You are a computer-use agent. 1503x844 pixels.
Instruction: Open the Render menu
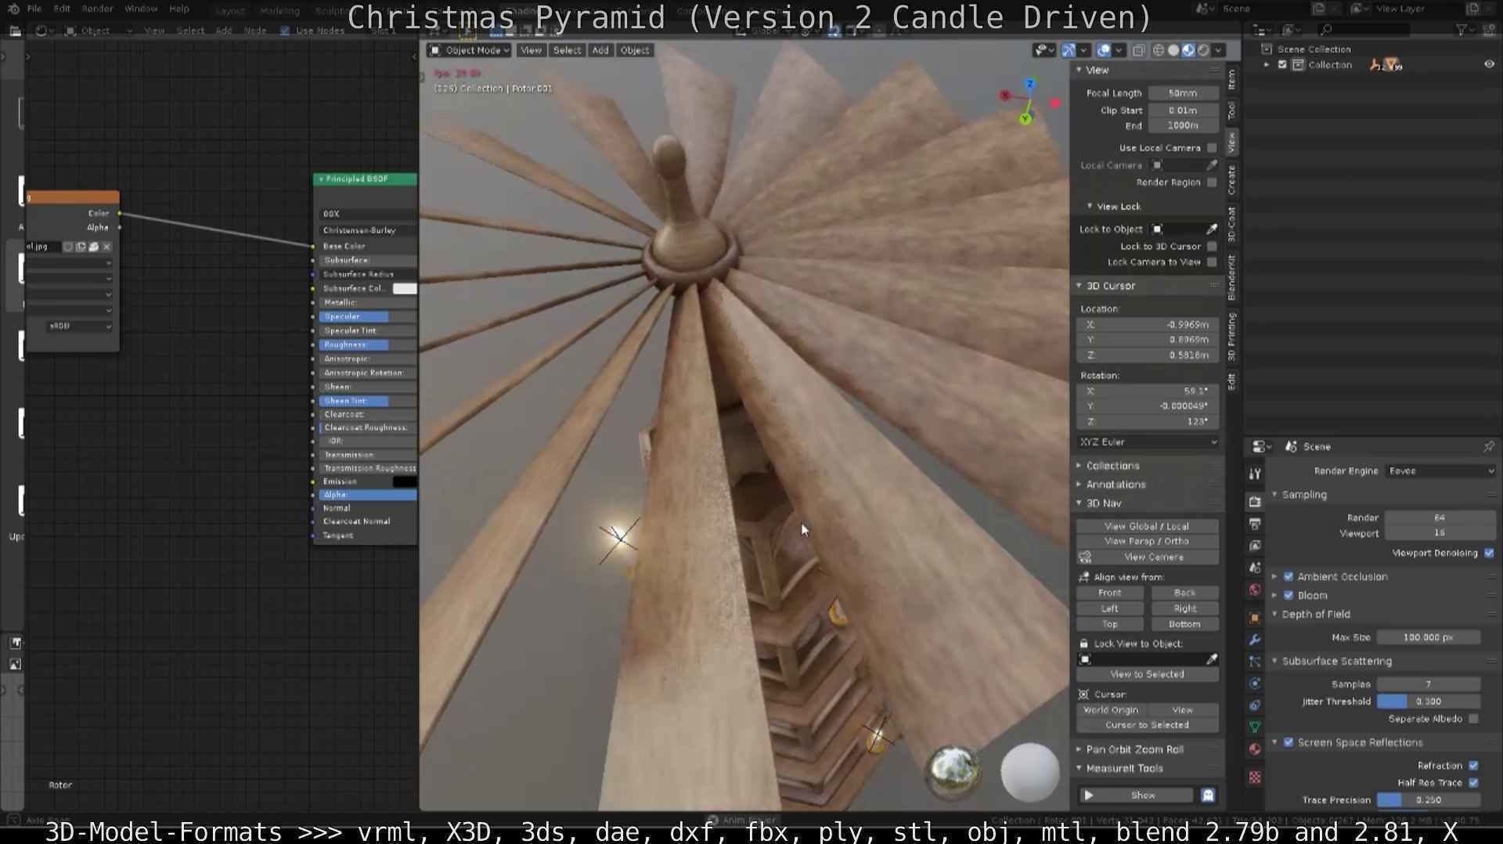click(x=98, y=9)
